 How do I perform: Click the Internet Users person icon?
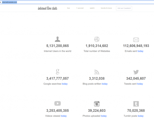[x=58, y=39]
